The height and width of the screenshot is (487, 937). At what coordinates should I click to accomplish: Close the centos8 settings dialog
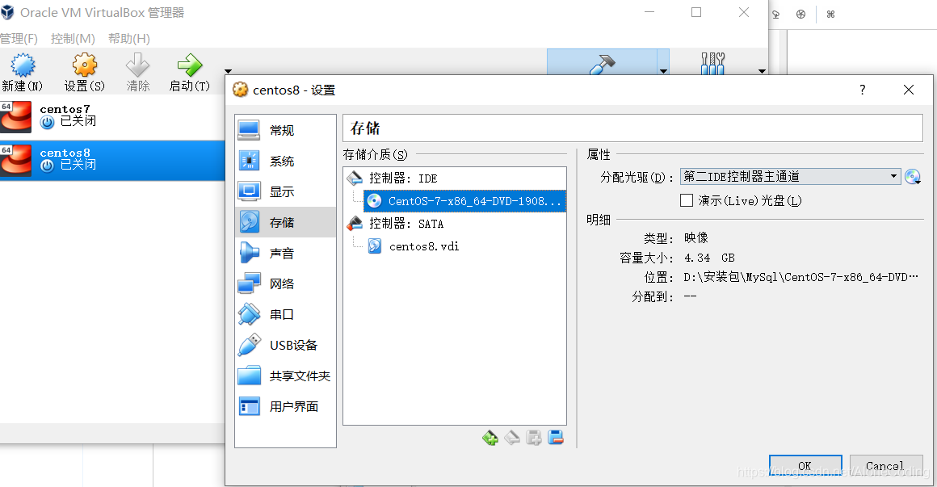[908, 90]
